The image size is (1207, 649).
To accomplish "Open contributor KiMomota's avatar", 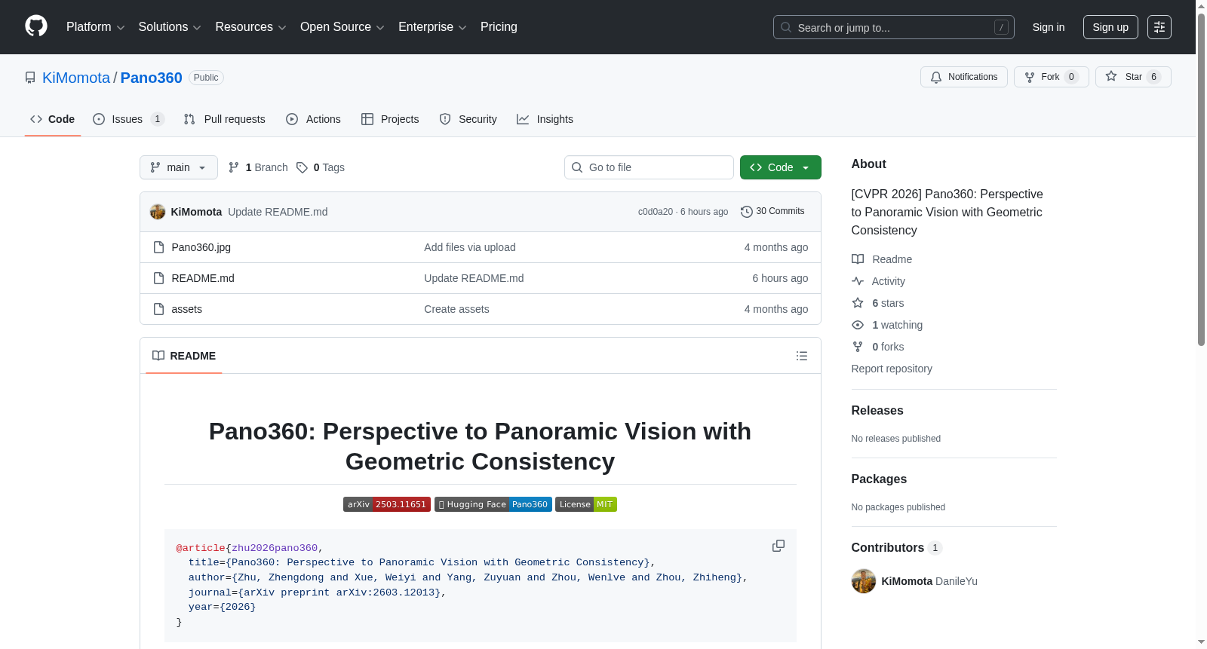I will coord(864,581).
